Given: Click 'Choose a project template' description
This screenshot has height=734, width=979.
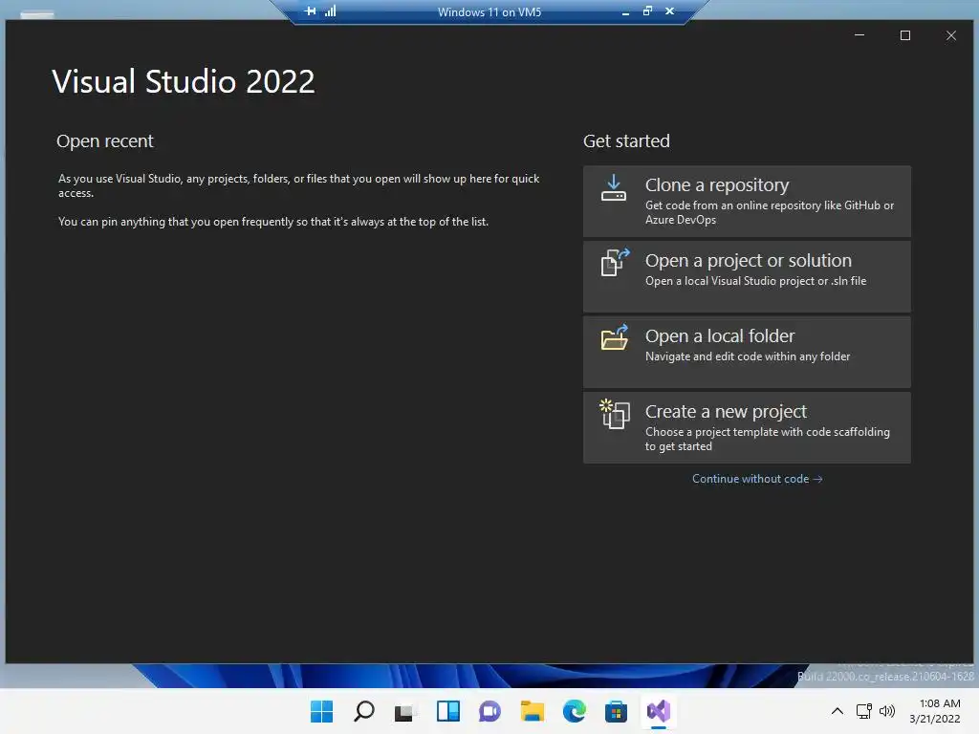Looking at the screenshot, I should [x=768, y=439].
